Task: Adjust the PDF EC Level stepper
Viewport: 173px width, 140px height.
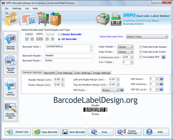Action: pyautogui.click(x=157, y=89)
